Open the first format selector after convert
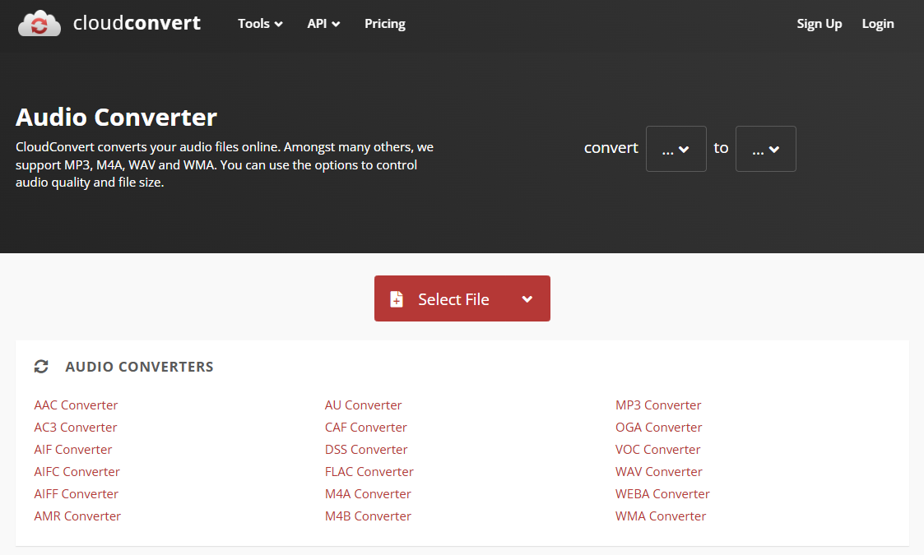Viewport: 924px width, 555px height. coord(676,149)
